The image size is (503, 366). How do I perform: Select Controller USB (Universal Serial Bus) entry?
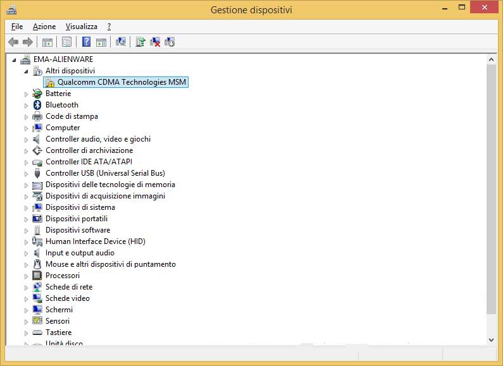(x=105, y=173)
